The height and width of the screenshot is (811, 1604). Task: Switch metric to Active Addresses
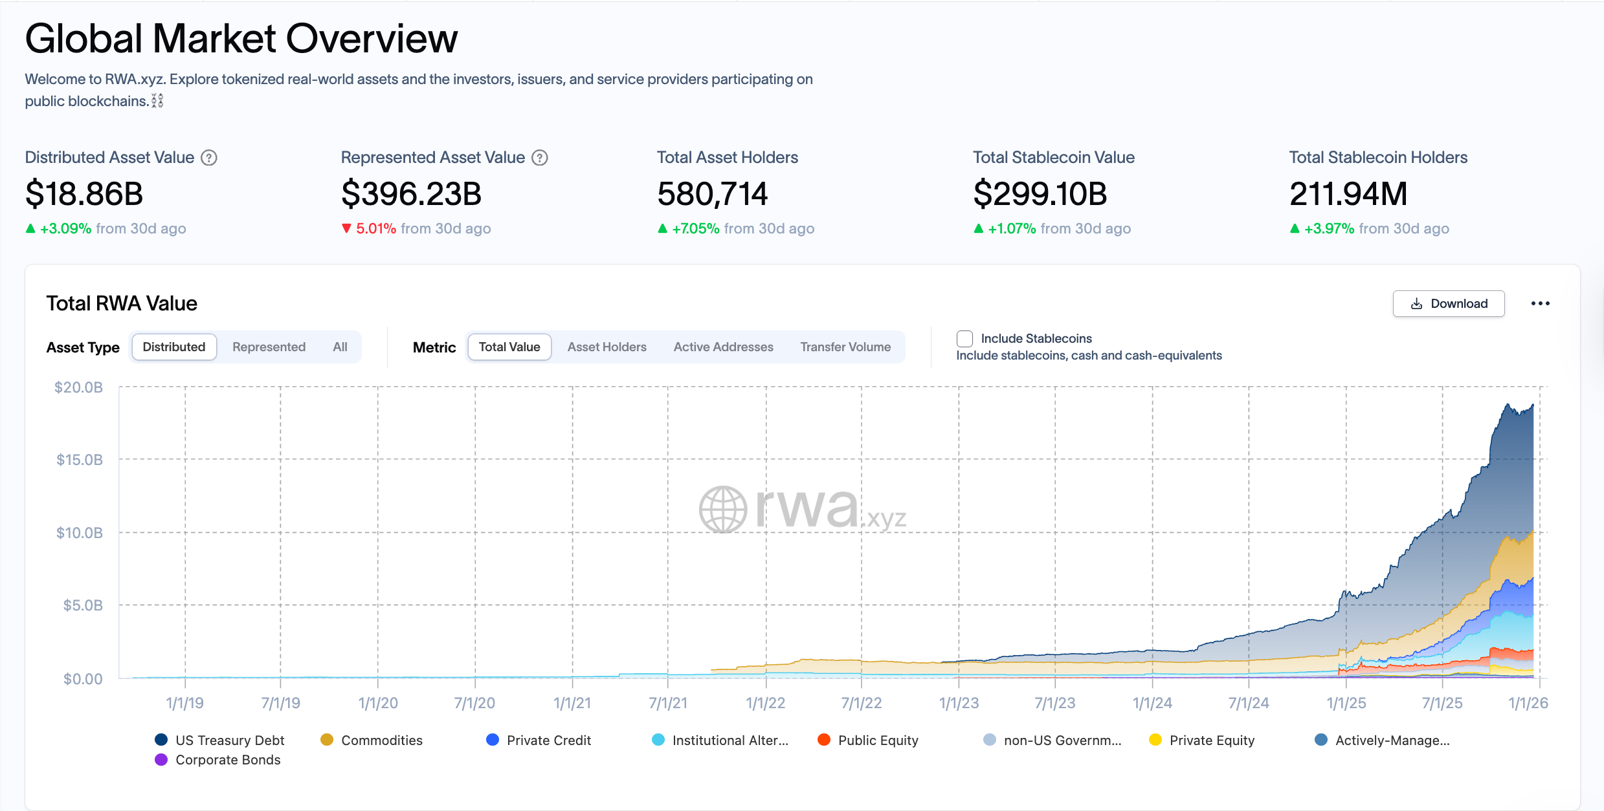(723, 347)
